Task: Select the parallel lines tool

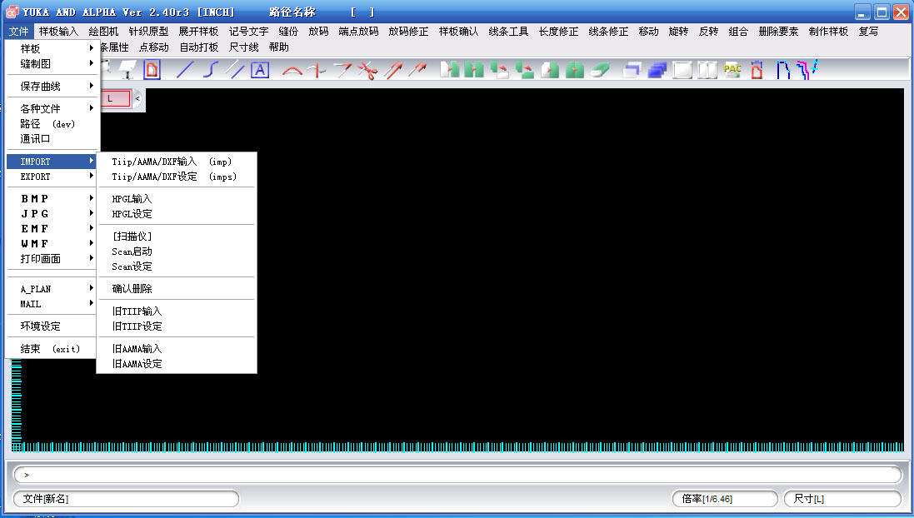Action: (x=235, y=70)
